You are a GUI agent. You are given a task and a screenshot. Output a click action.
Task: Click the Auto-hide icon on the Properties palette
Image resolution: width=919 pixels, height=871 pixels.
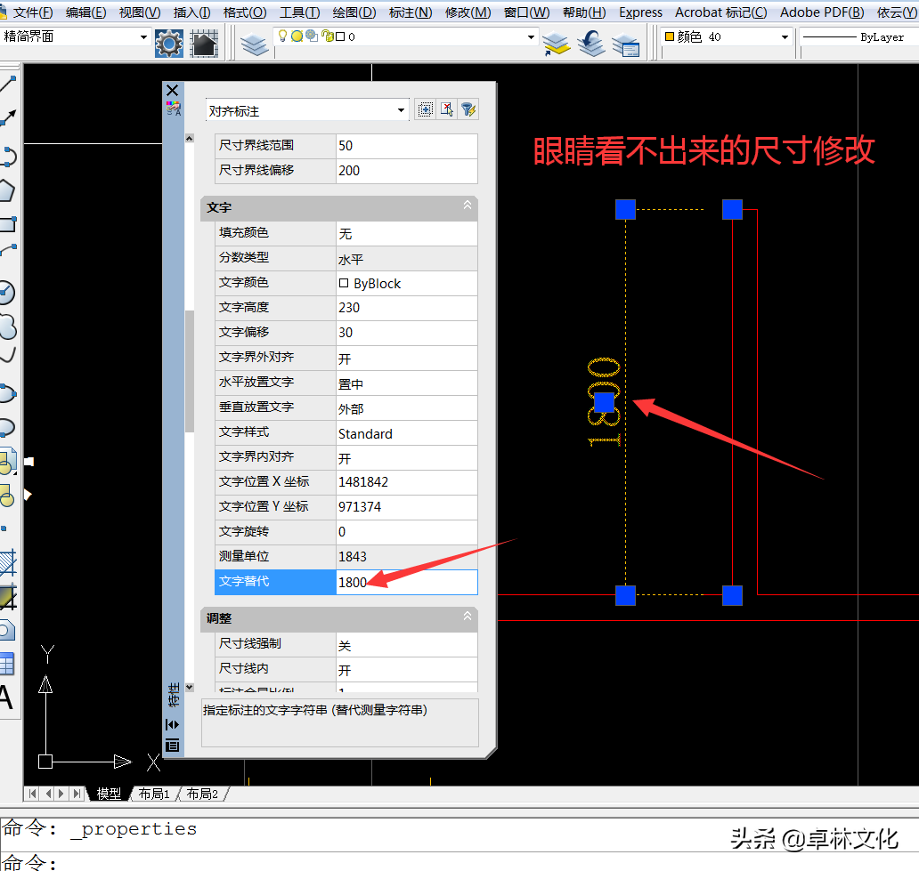click(x=172, y=724)
